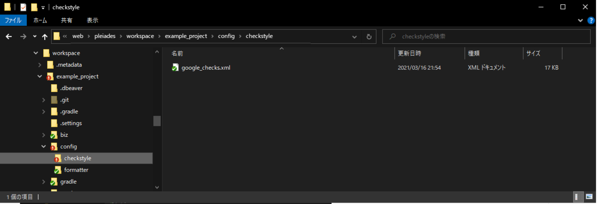Screen dimensions: 597x204
Task: Select the .gradle folder in tree
Action: [69, 111]
